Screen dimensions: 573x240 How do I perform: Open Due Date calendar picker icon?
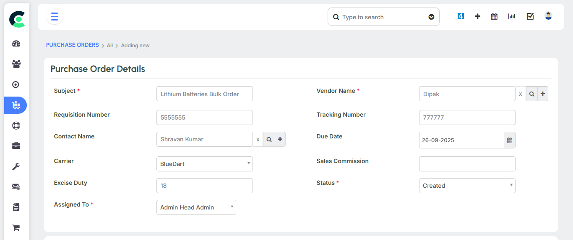pos(510,140)
